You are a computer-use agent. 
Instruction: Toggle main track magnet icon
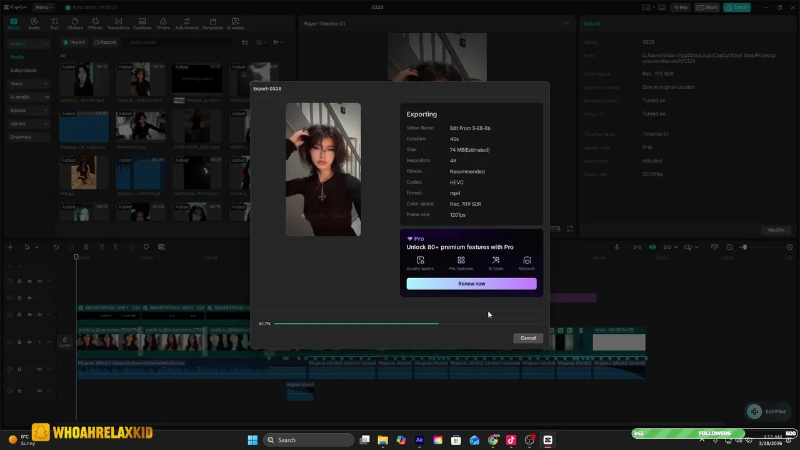(x=637, y=247)
